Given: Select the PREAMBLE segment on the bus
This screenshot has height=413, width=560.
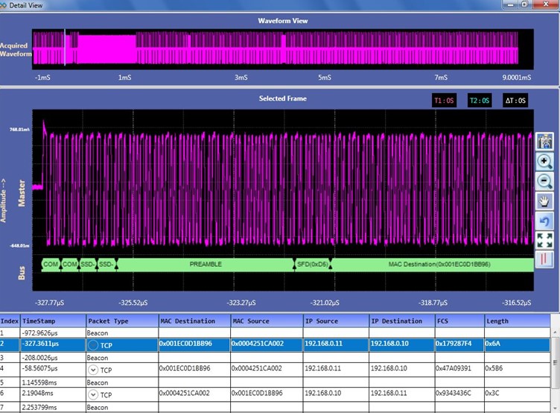Looking at the screenshot, I should point(206,264).
